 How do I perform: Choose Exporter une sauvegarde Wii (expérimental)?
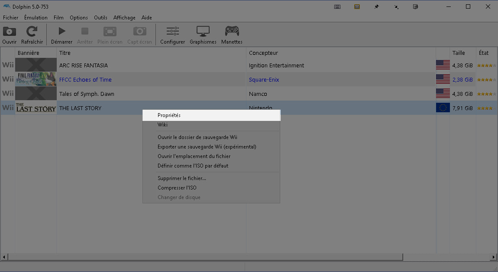(211, 147)
